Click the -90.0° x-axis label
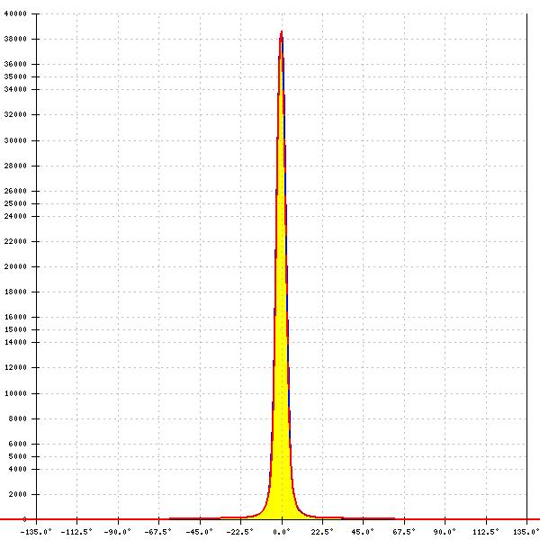Screen dimensions: 540x540 tap(117, 532)
